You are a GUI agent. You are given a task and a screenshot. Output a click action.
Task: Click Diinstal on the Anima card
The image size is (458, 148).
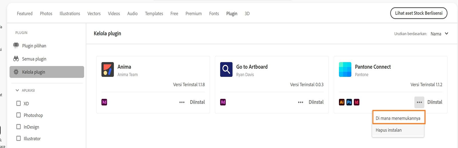coord(198,102)
